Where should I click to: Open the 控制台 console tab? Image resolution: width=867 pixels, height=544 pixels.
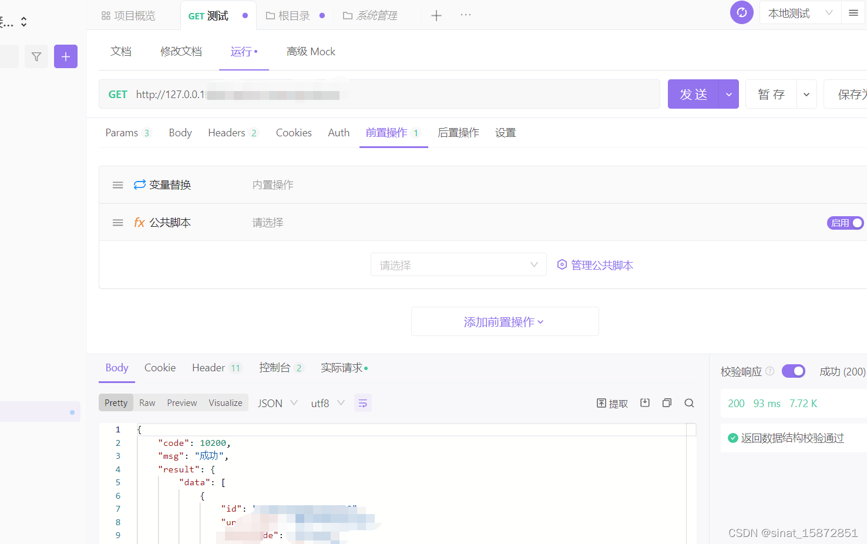point(281,368)
